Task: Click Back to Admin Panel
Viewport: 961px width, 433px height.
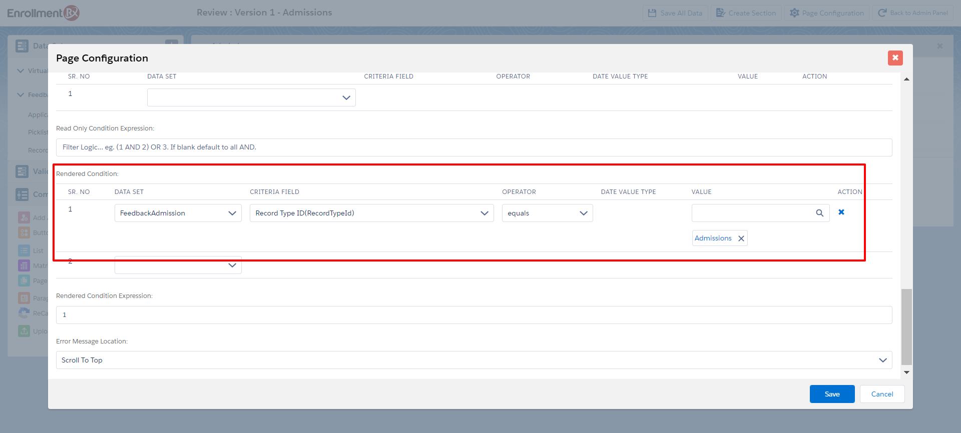Action: coord(913,13)
